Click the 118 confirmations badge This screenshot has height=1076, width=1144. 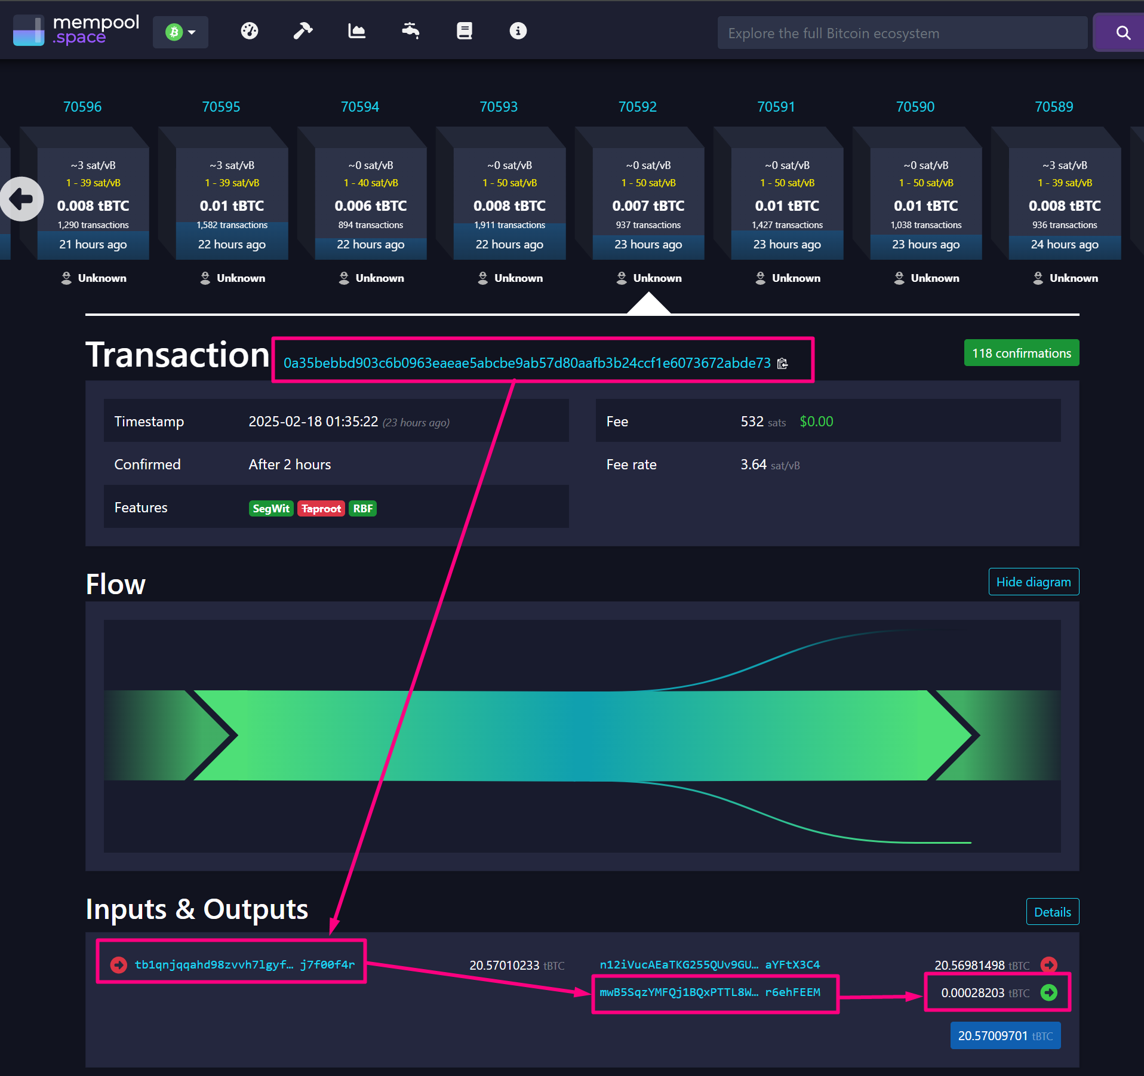click(1022, 353)
